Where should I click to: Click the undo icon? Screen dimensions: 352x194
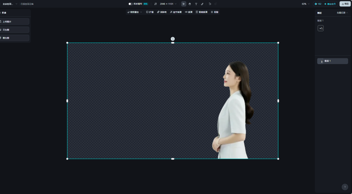[x=210, y=4]
